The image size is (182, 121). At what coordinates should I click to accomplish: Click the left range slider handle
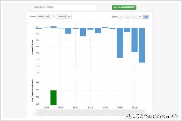point(35,112)
